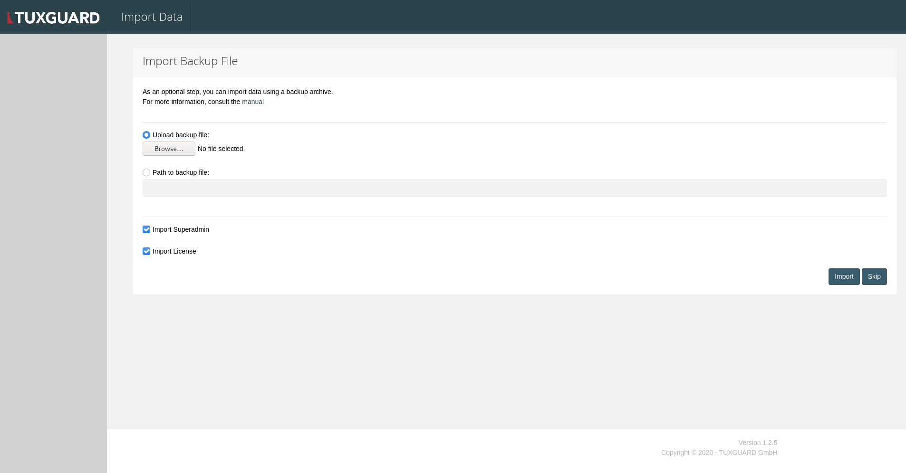Click the red TUXGUARD emblem icon
The height and width of the screenshot is (473, 906).
[10, 17]
